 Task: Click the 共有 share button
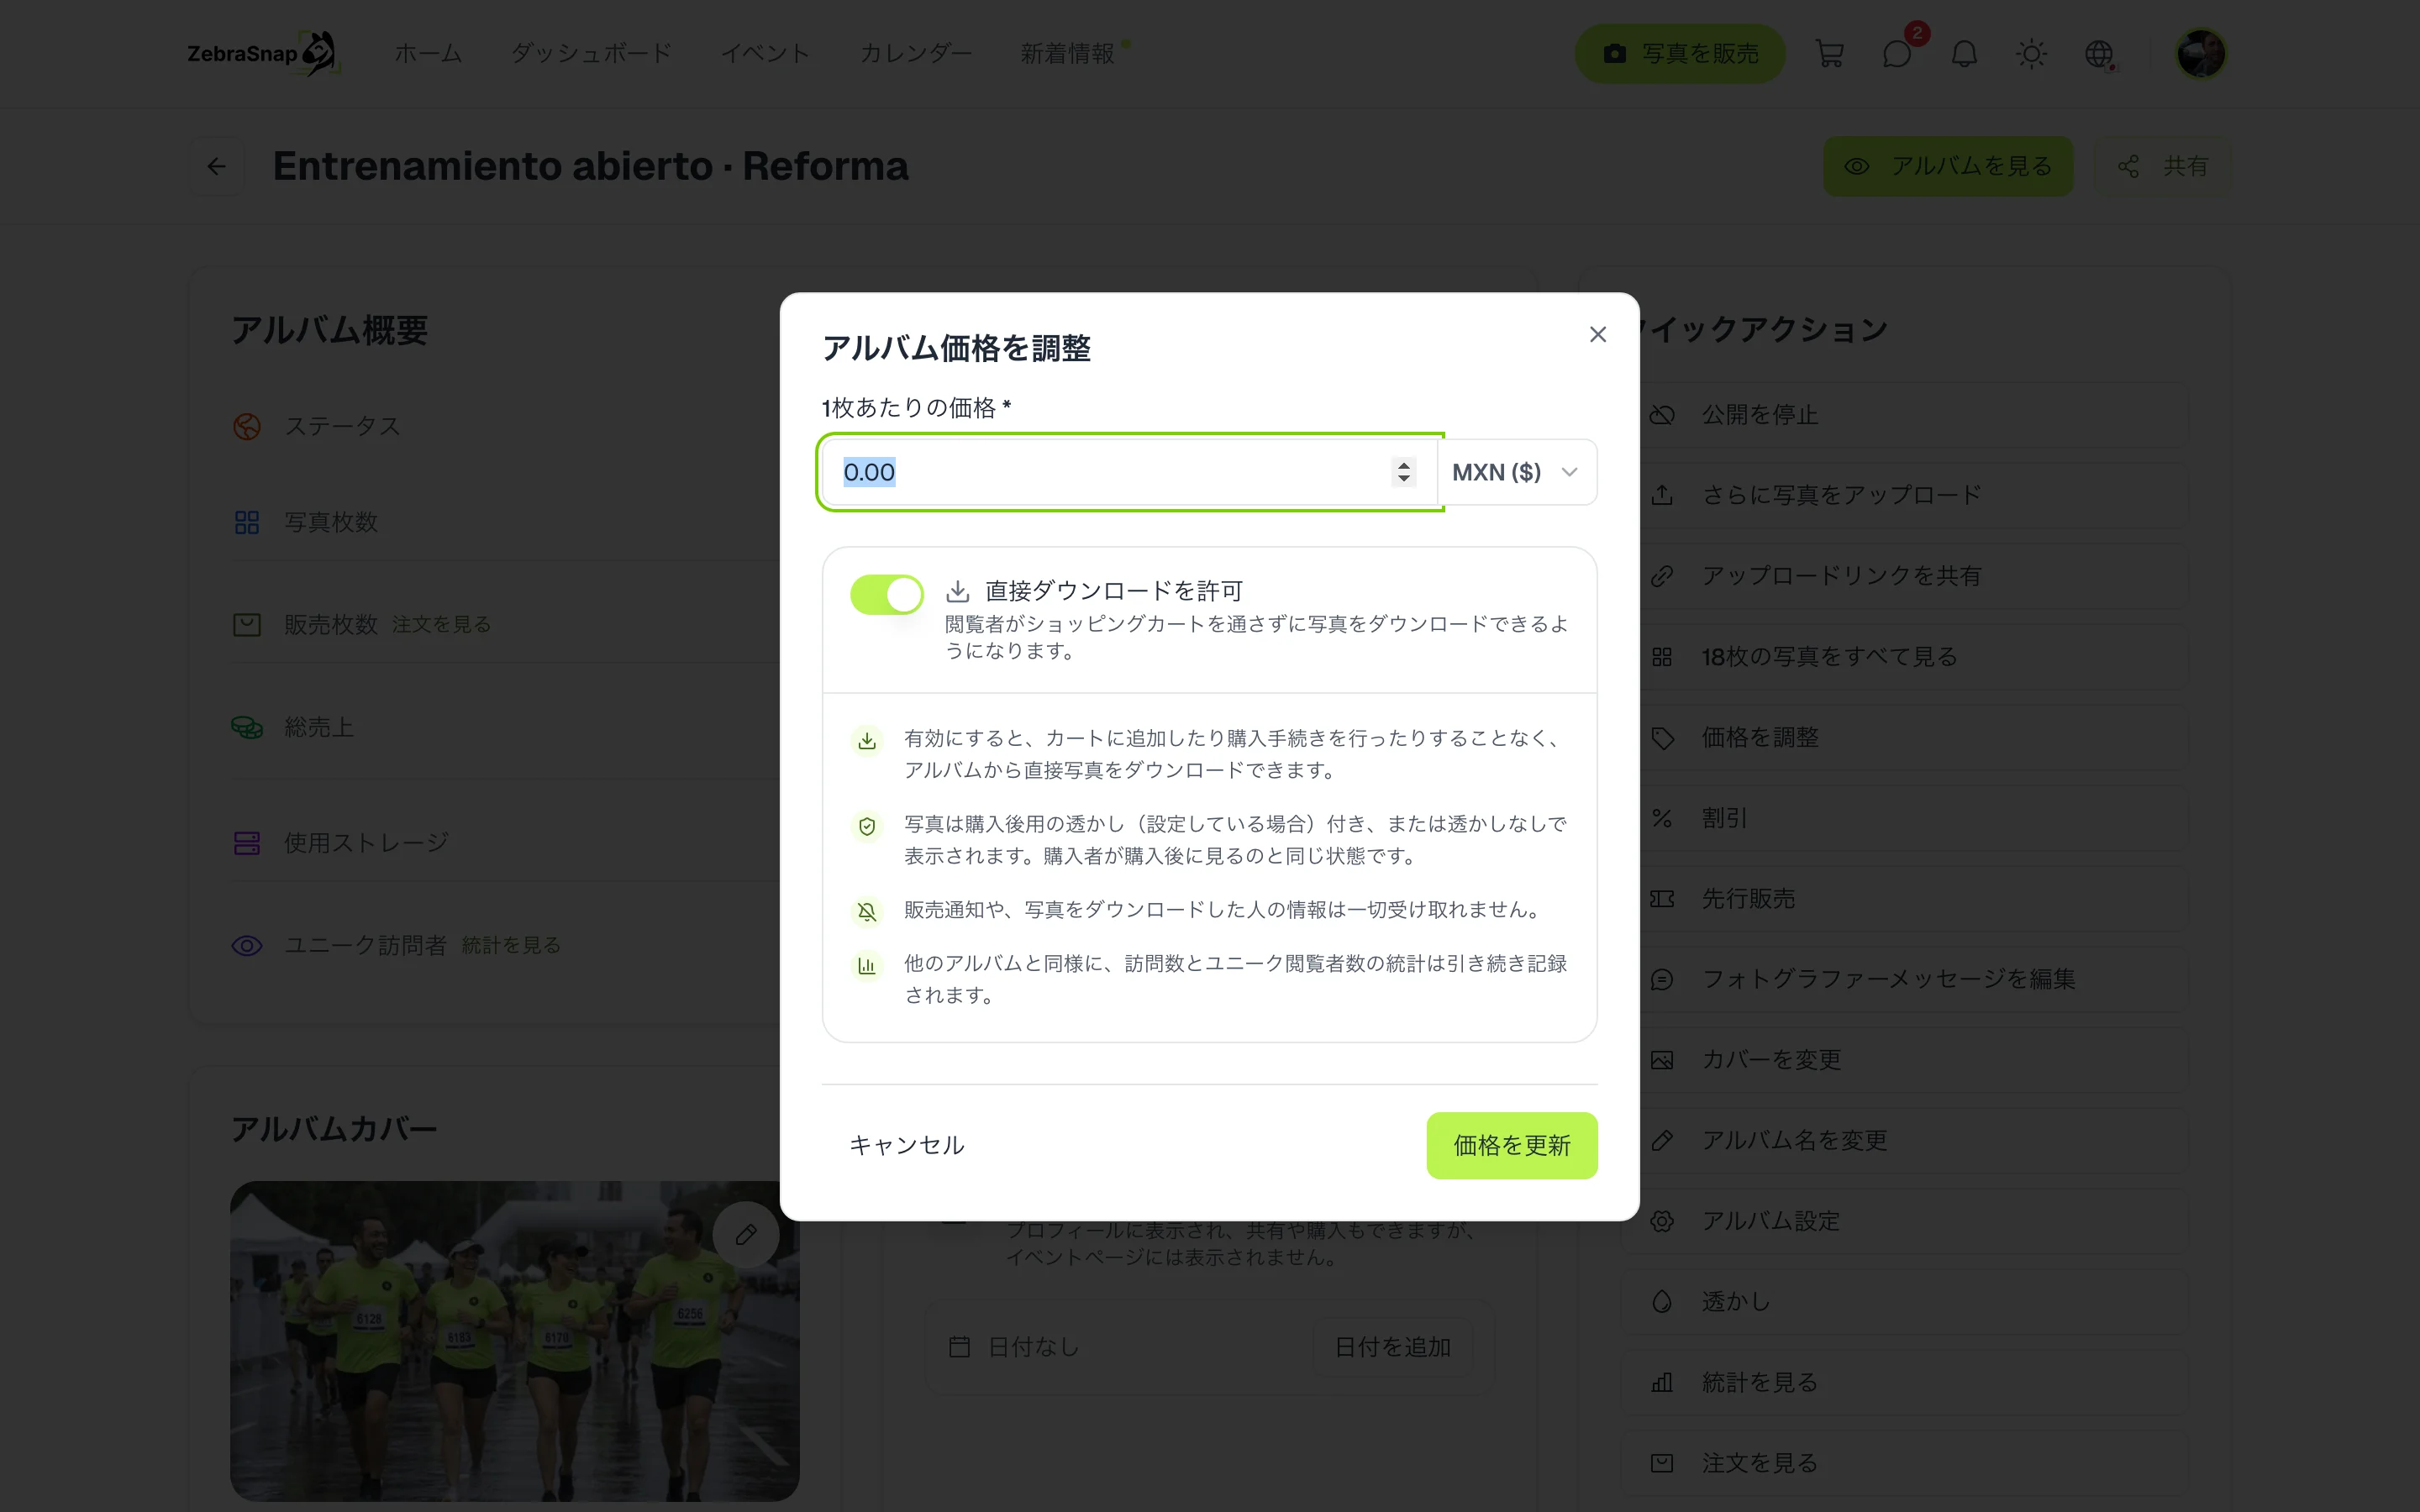[x=2162, y=166]
